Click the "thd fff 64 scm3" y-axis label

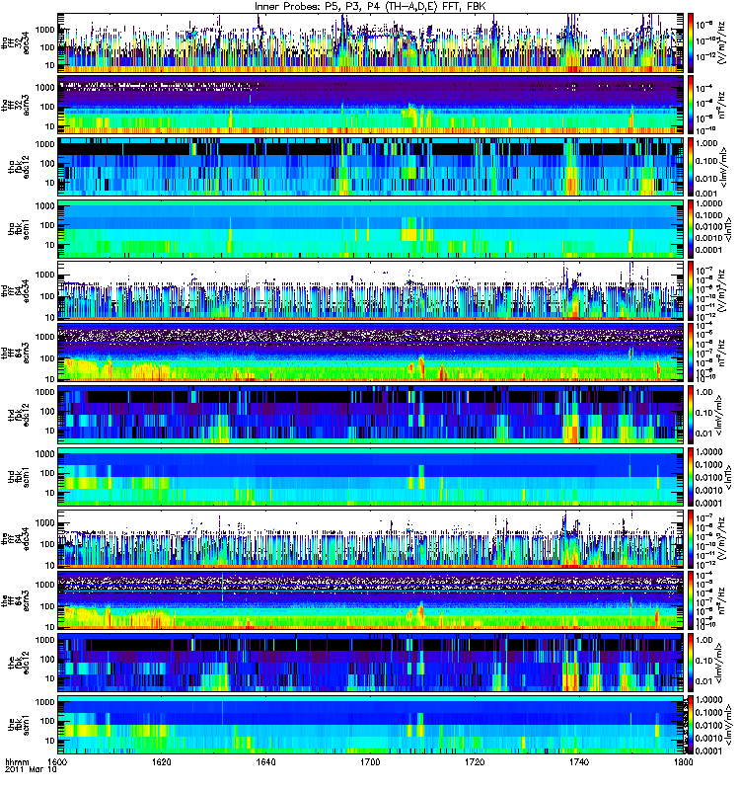(16, 353)
